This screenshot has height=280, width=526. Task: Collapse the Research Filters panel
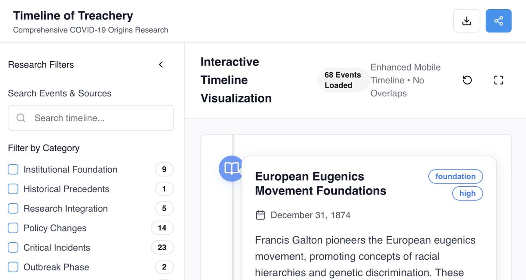[161, 65]
